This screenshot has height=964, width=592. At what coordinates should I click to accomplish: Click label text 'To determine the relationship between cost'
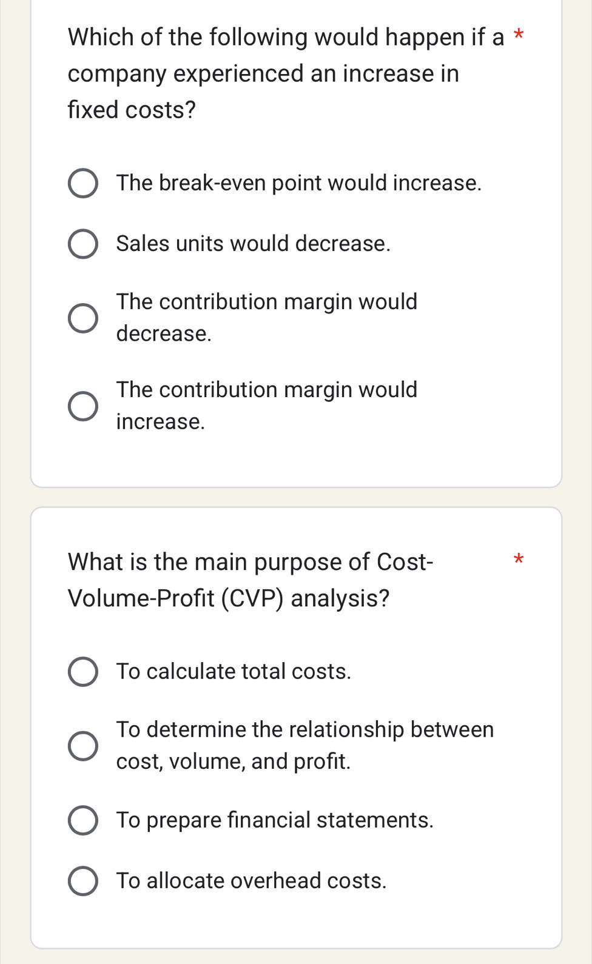click(x=304, y=745)
